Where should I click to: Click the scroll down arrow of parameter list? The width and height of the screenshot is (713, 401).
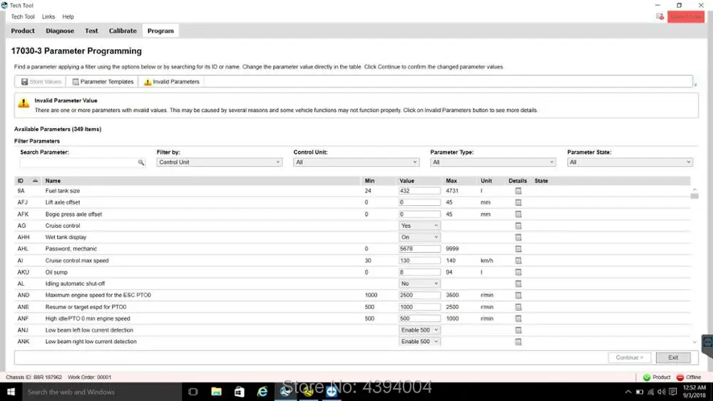coord(694,343)
